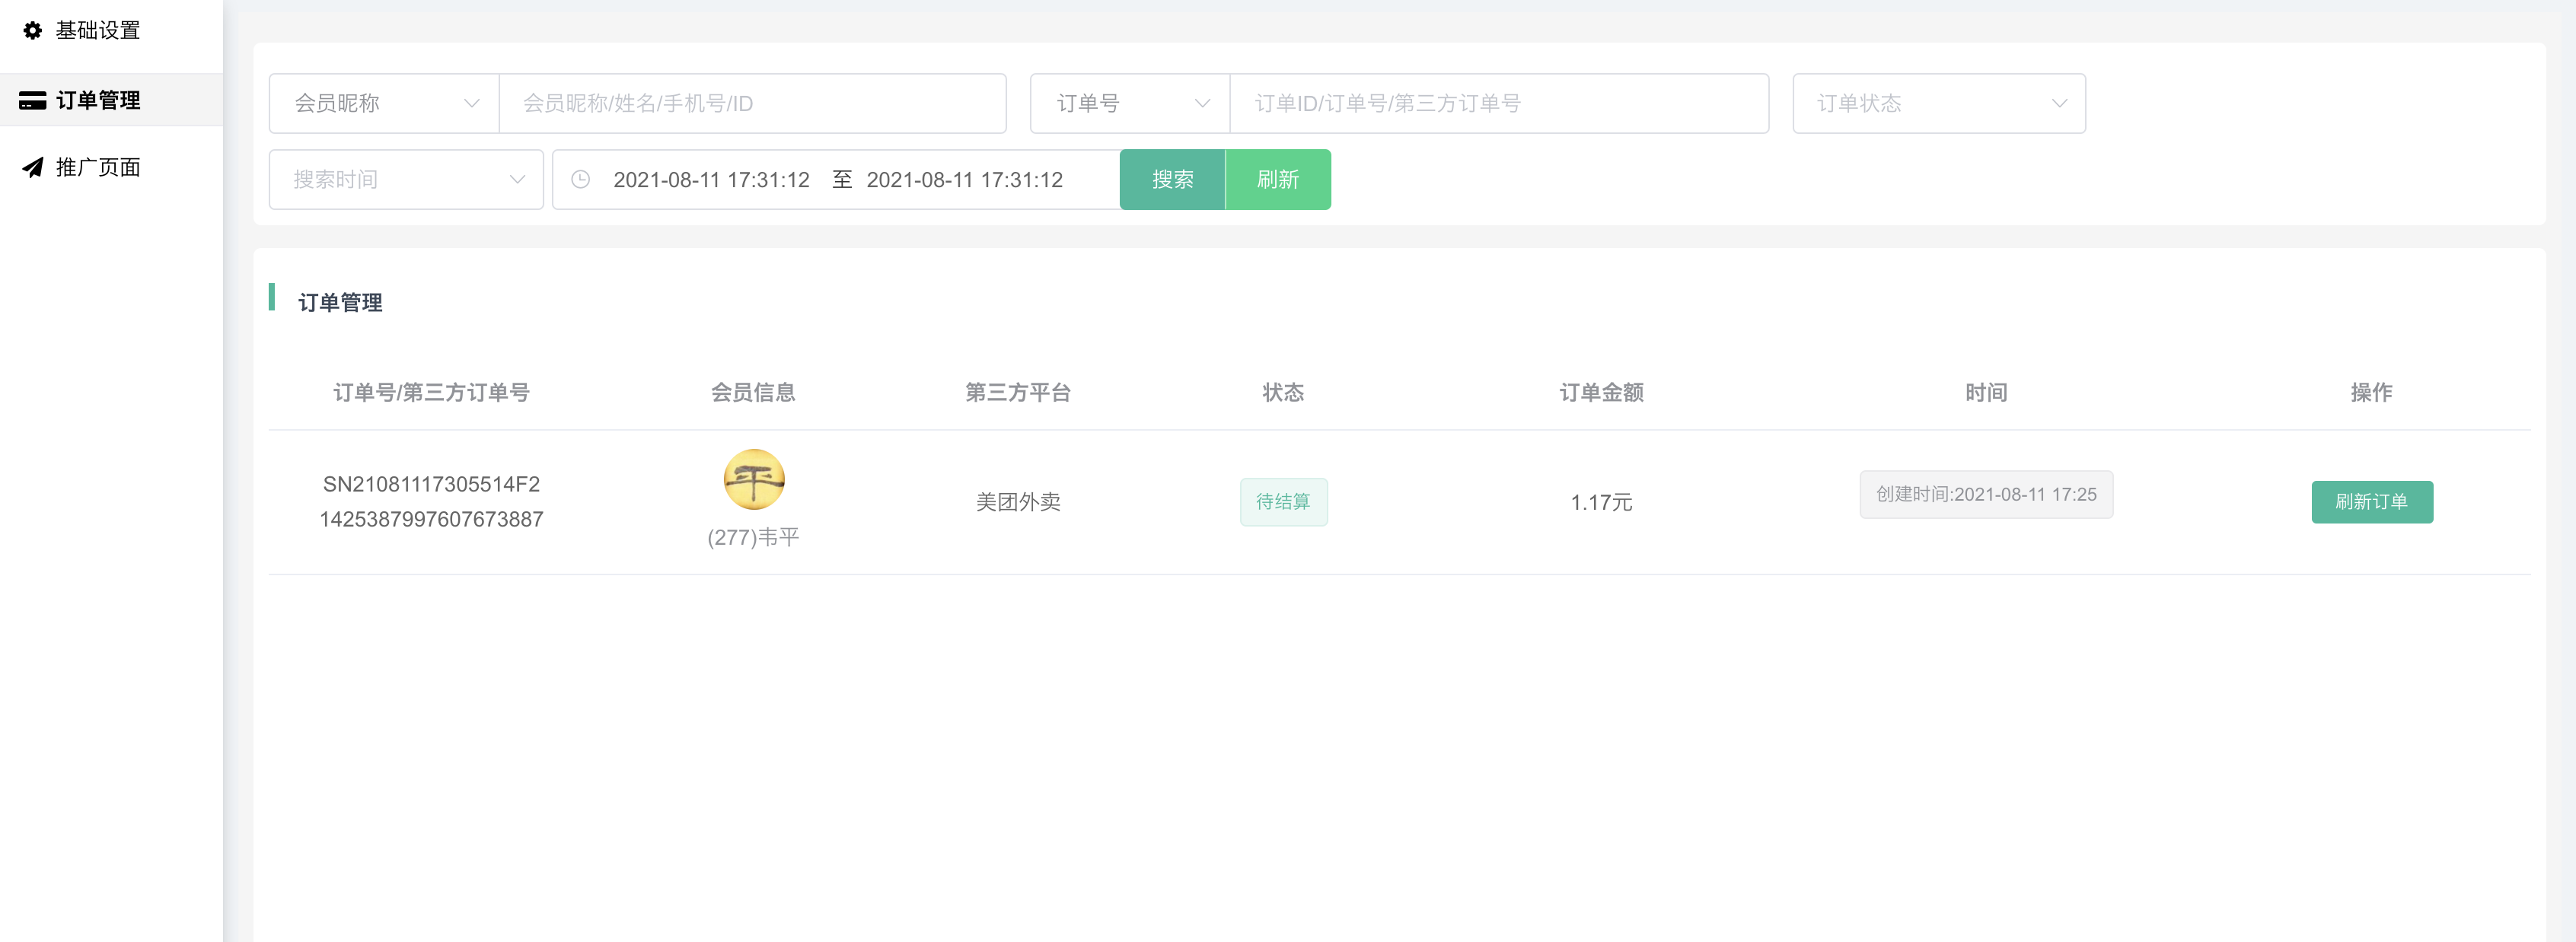Click the 创建时间:2021-08-11 17:25 tag
2576x942 pixels.
(x=1985, y=494)
